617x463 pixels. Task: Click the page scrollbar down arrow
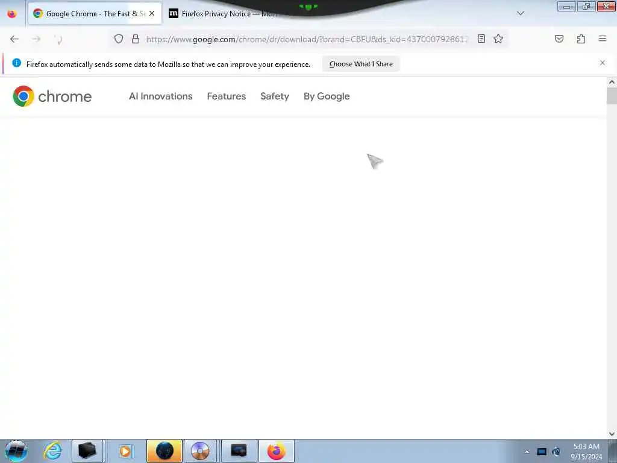[x=612, y=434]
